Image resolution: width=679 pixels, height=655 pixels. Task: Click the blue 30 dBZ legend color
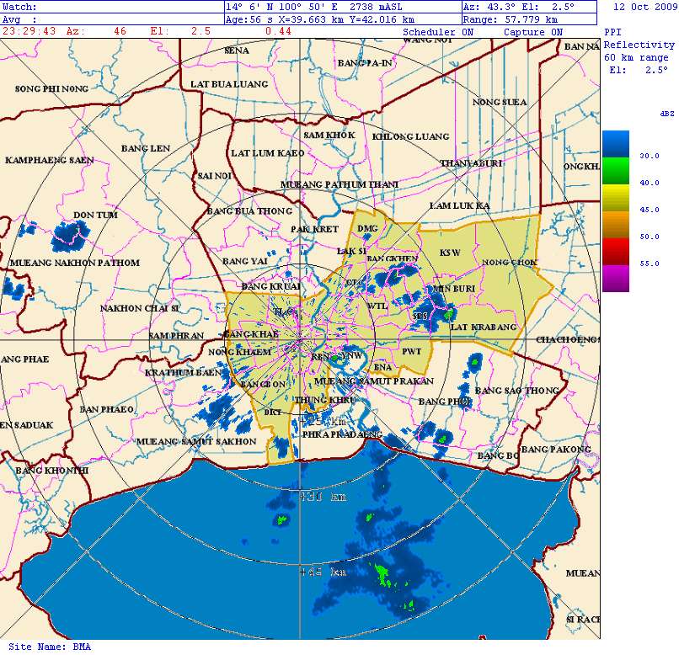(615, 145)
